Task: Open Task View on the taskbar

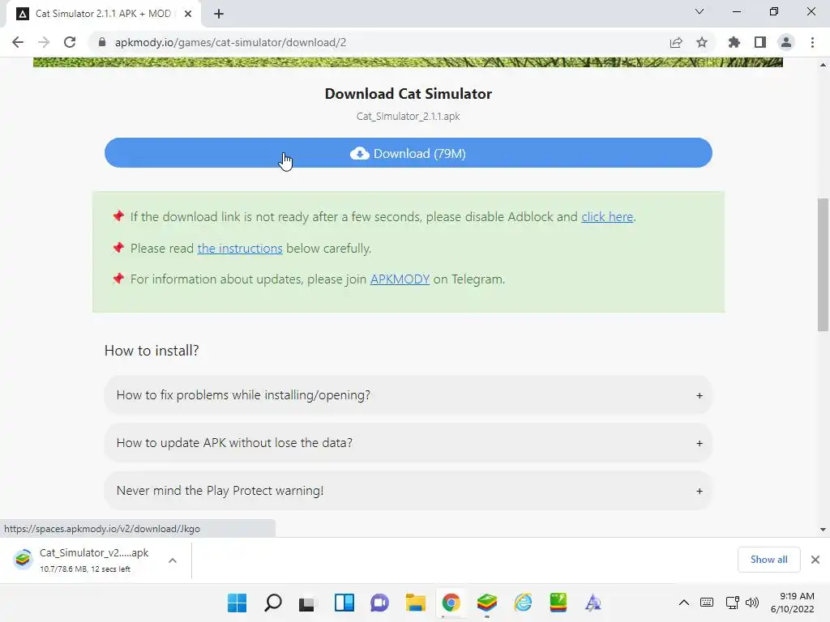Action: (307, 603)
